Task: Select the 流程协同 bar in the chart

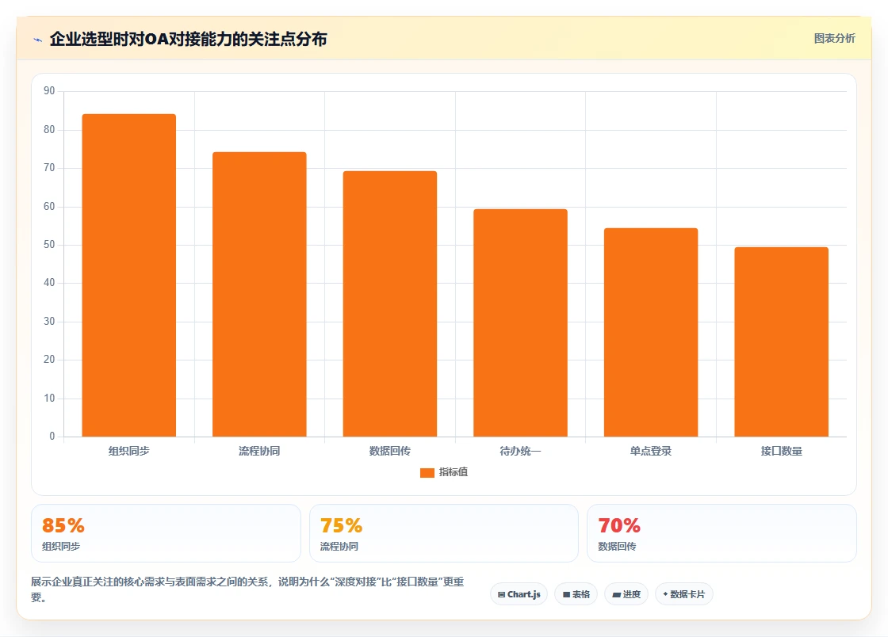Action: coord(259,294)
